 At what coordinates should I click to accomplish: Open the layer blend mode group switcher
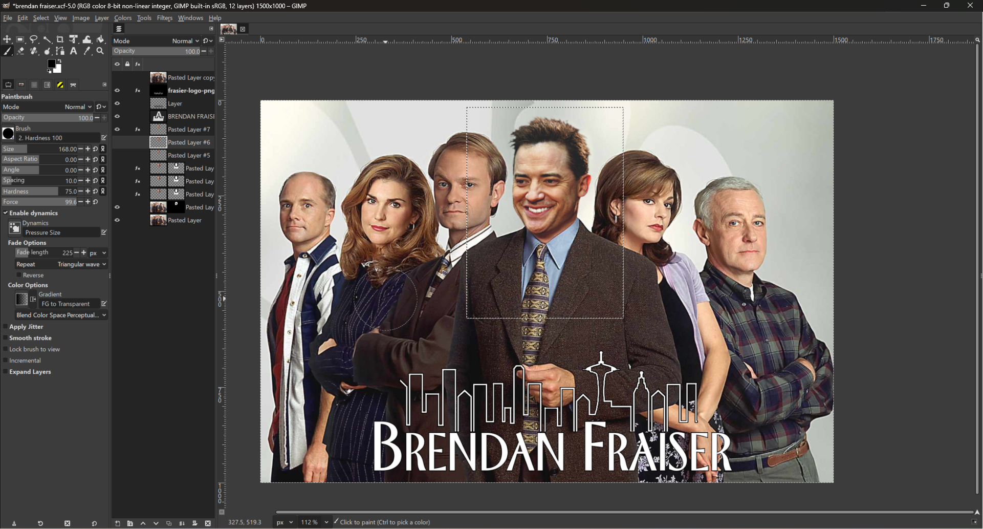(x=208, y=41)
